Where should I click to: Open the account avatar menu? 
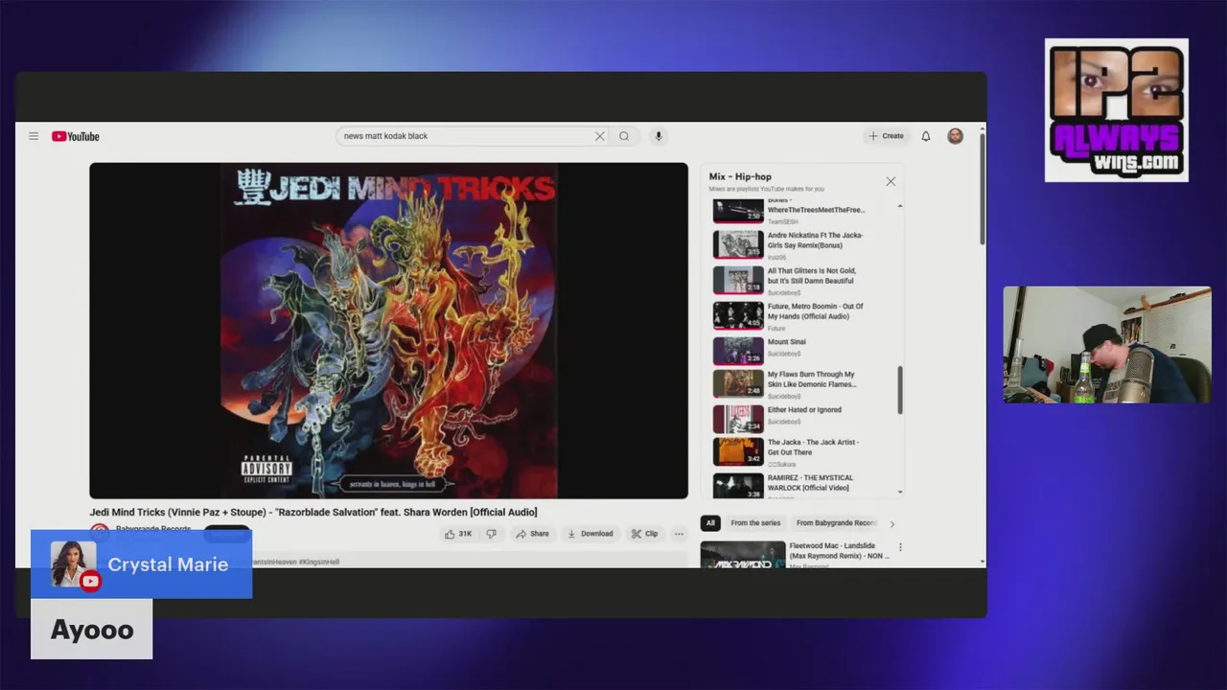click(x=955, y=136)
